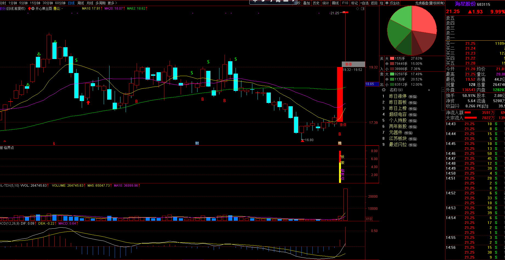Click the X10 volume scale icon
This screenshot has width=505, height=260.
369,219
